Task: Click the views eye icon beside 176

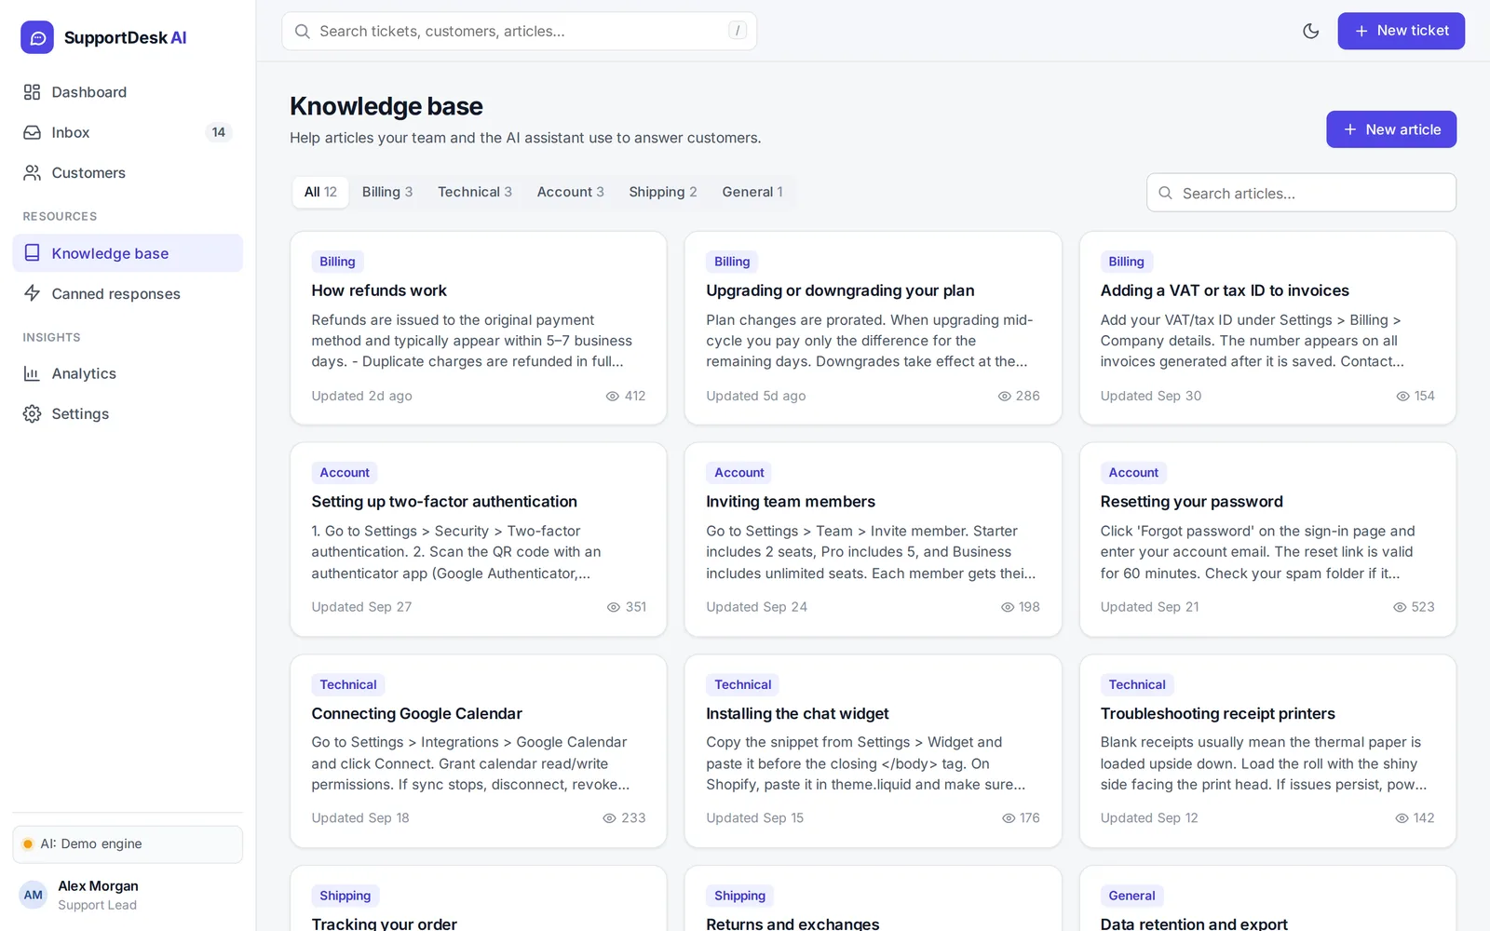Action: pyautogui.click(x=1009, y=818)
